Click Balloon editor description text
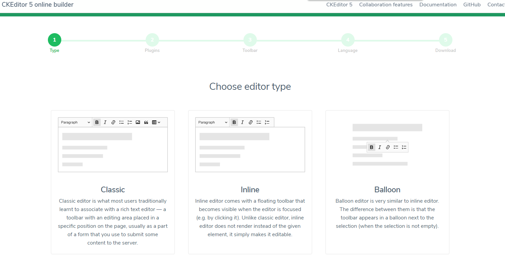Viewport: 505px width, 268px height. (x=387, y=213)
